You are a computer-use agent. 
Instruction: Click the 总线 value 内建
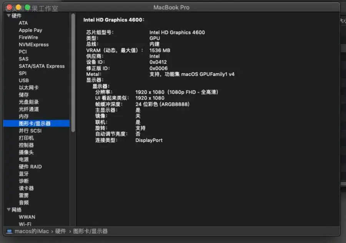click(x=155, y=44)
